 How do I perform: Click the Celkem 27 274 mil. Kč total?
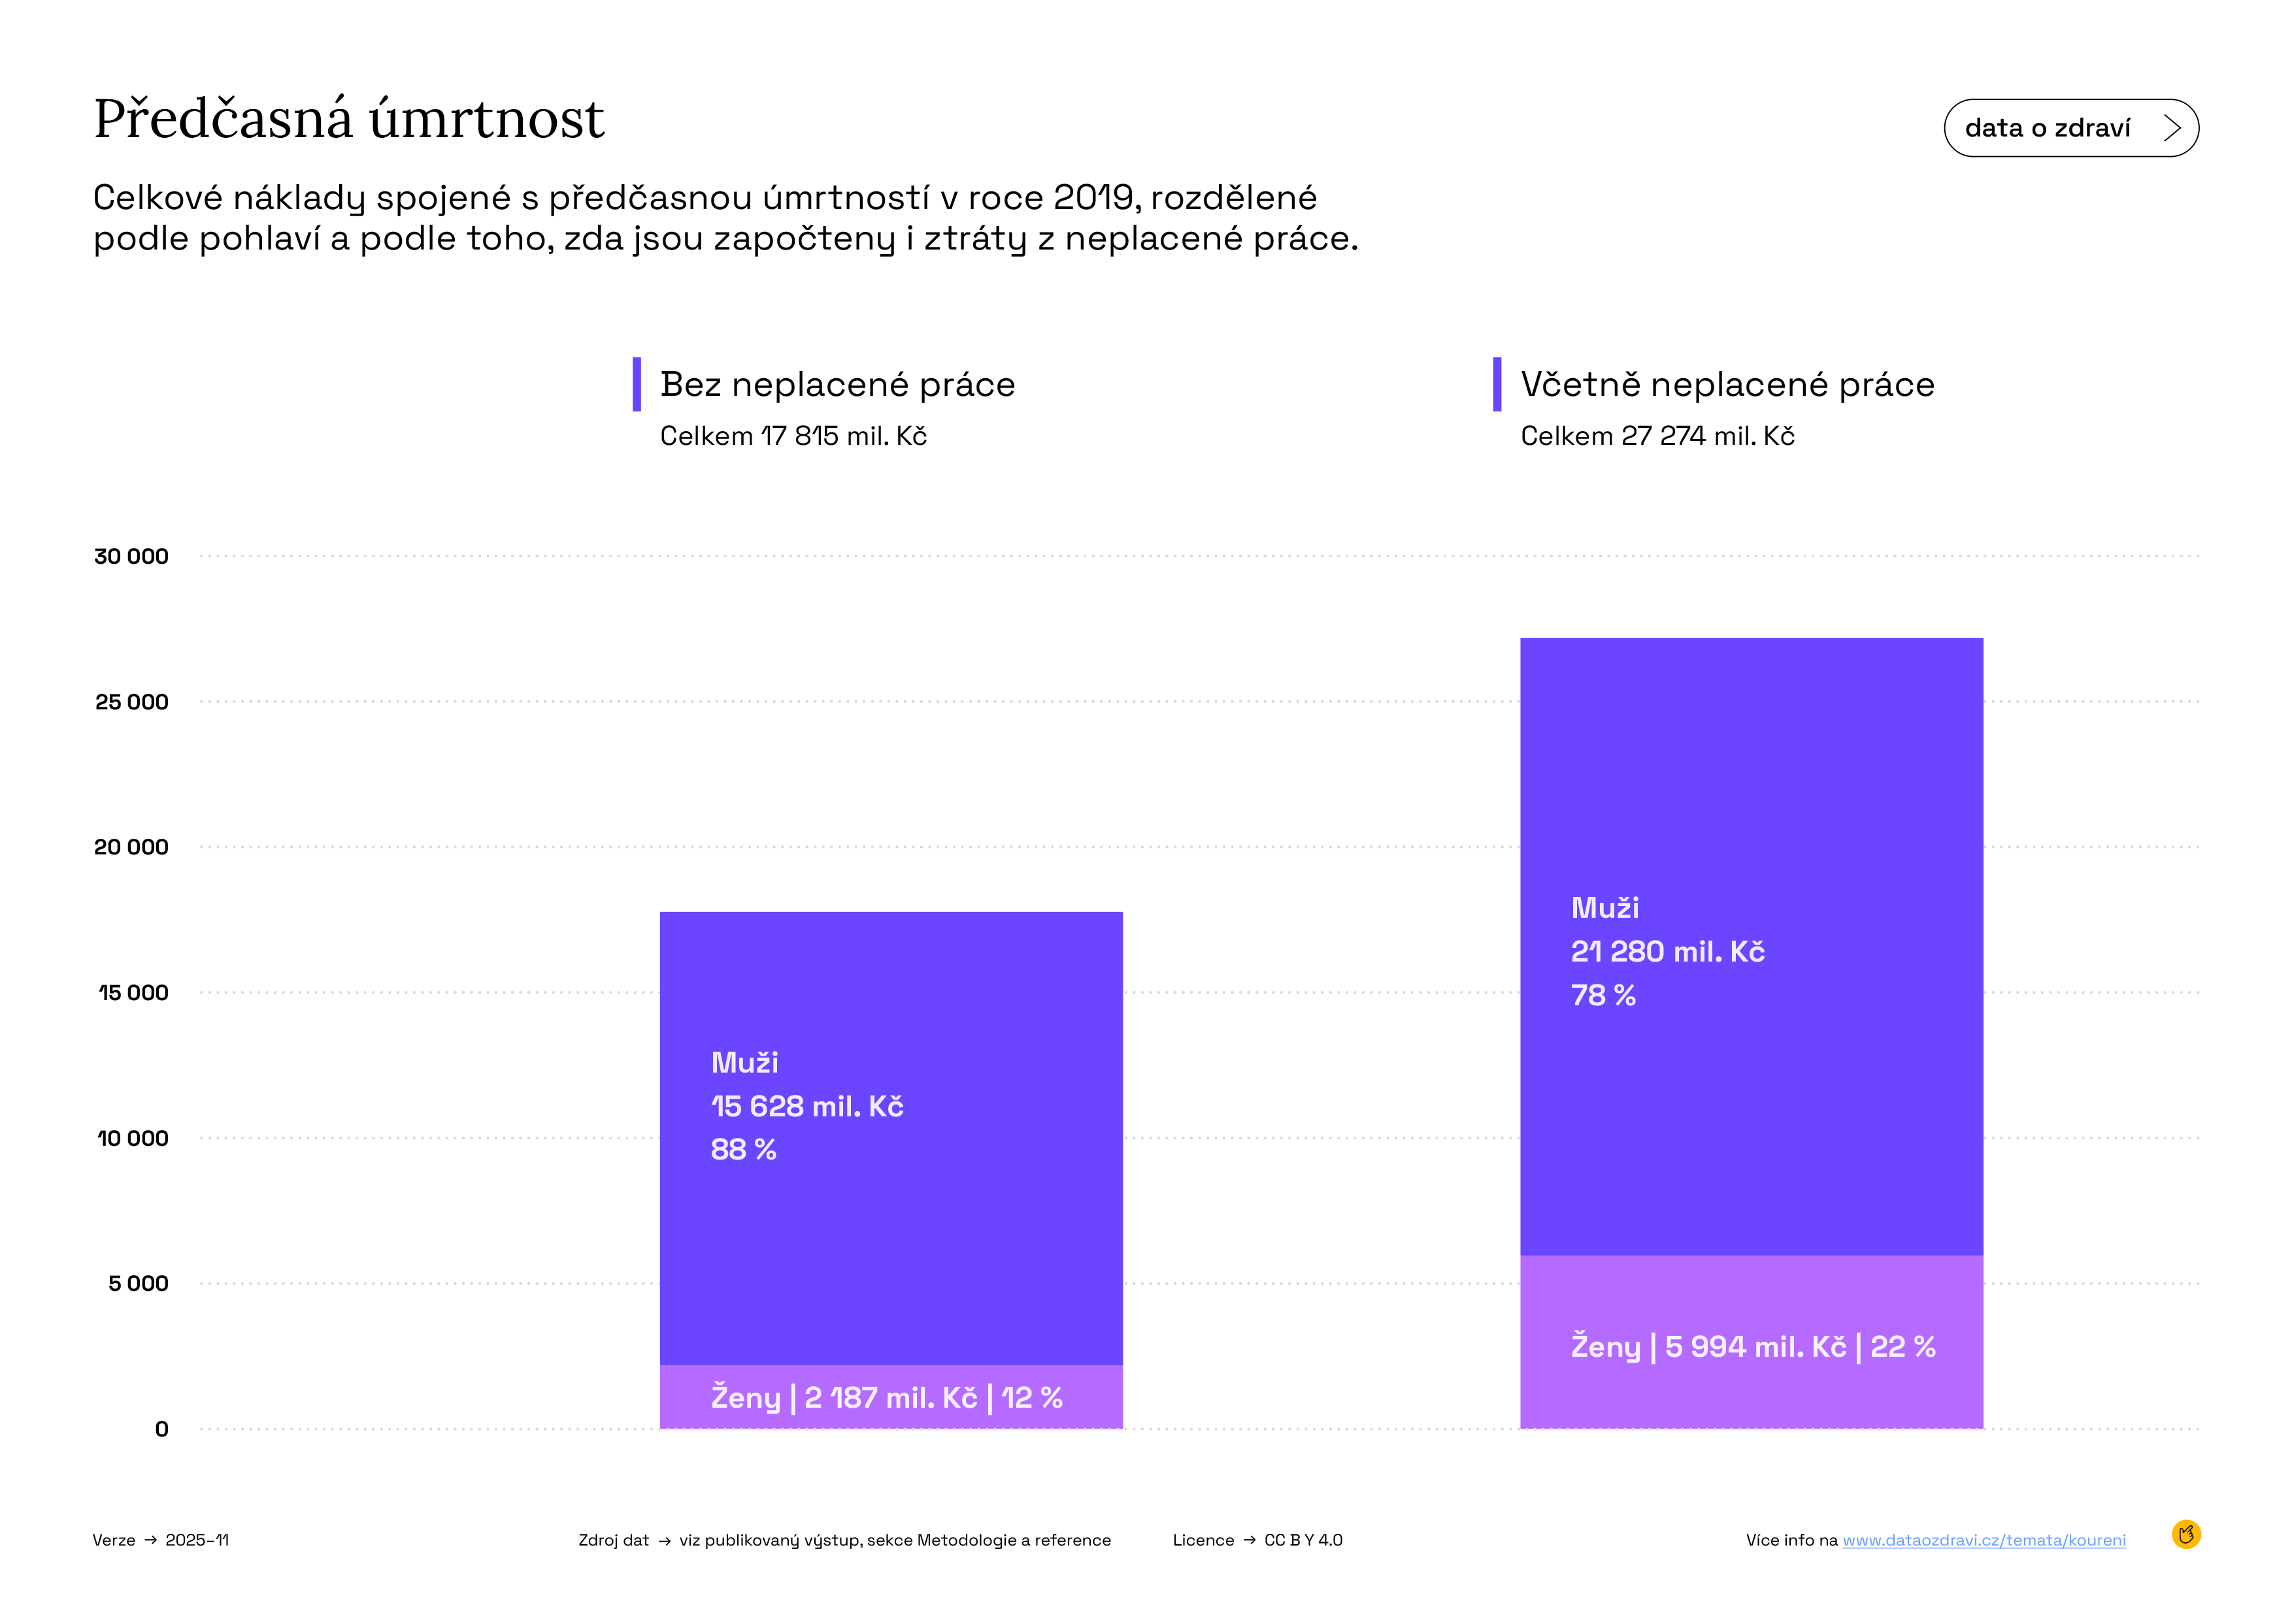click(x=1657, y=436)
